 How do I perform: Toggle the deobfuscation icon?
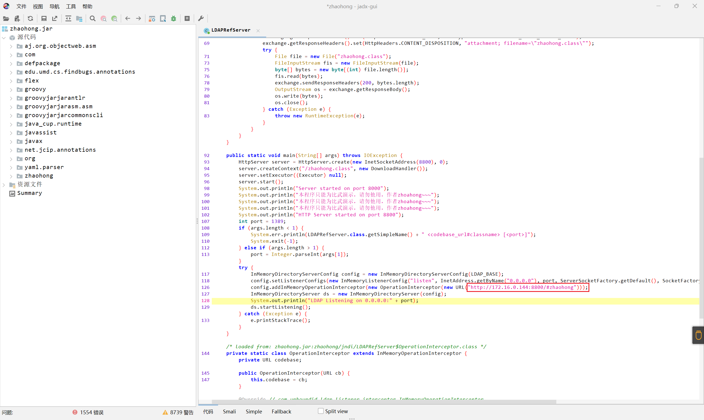pyautogui.click(x=152, y=19)
